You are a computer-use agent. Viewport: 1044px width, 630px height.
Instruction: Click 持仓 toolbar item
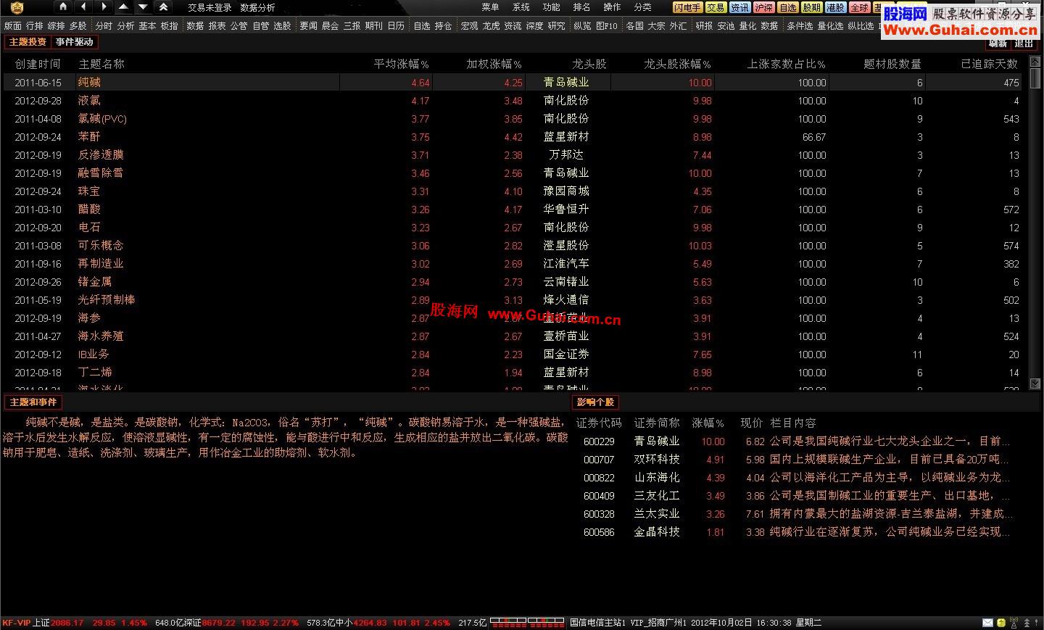[443, 25]
